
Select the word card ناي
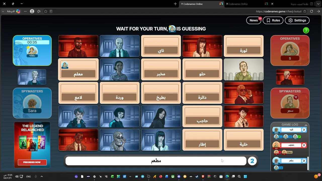point(161,46)
